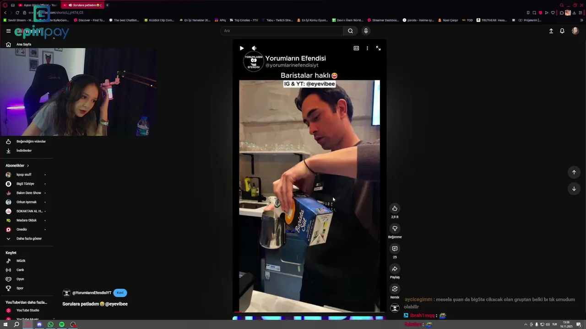586x329 pixels.
Task: Show hidden system tray icons
Action: coord(526,324)
